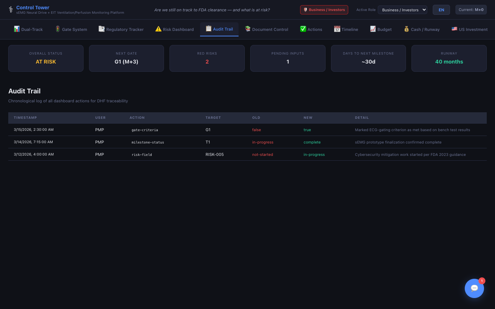
Task: Click the Timeline calendar icon
Action: (x=337, y=29)
